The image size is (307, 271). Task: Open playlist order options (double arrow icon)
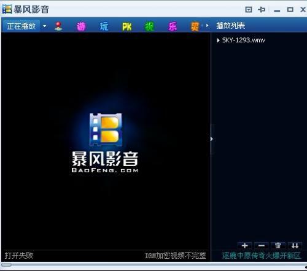pyautogui.click(x=295, y=245)
